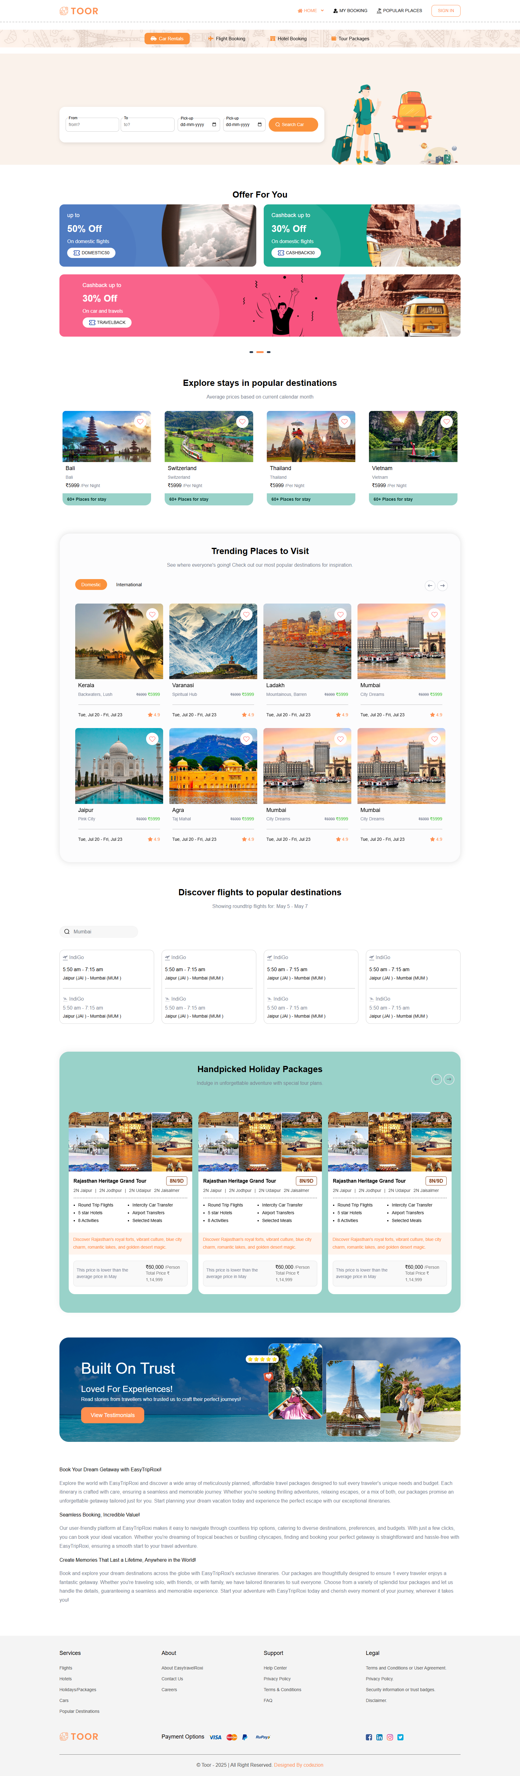
Task: Click Bali's '60+ Places for stay' bar
Action: pos(107,499)
